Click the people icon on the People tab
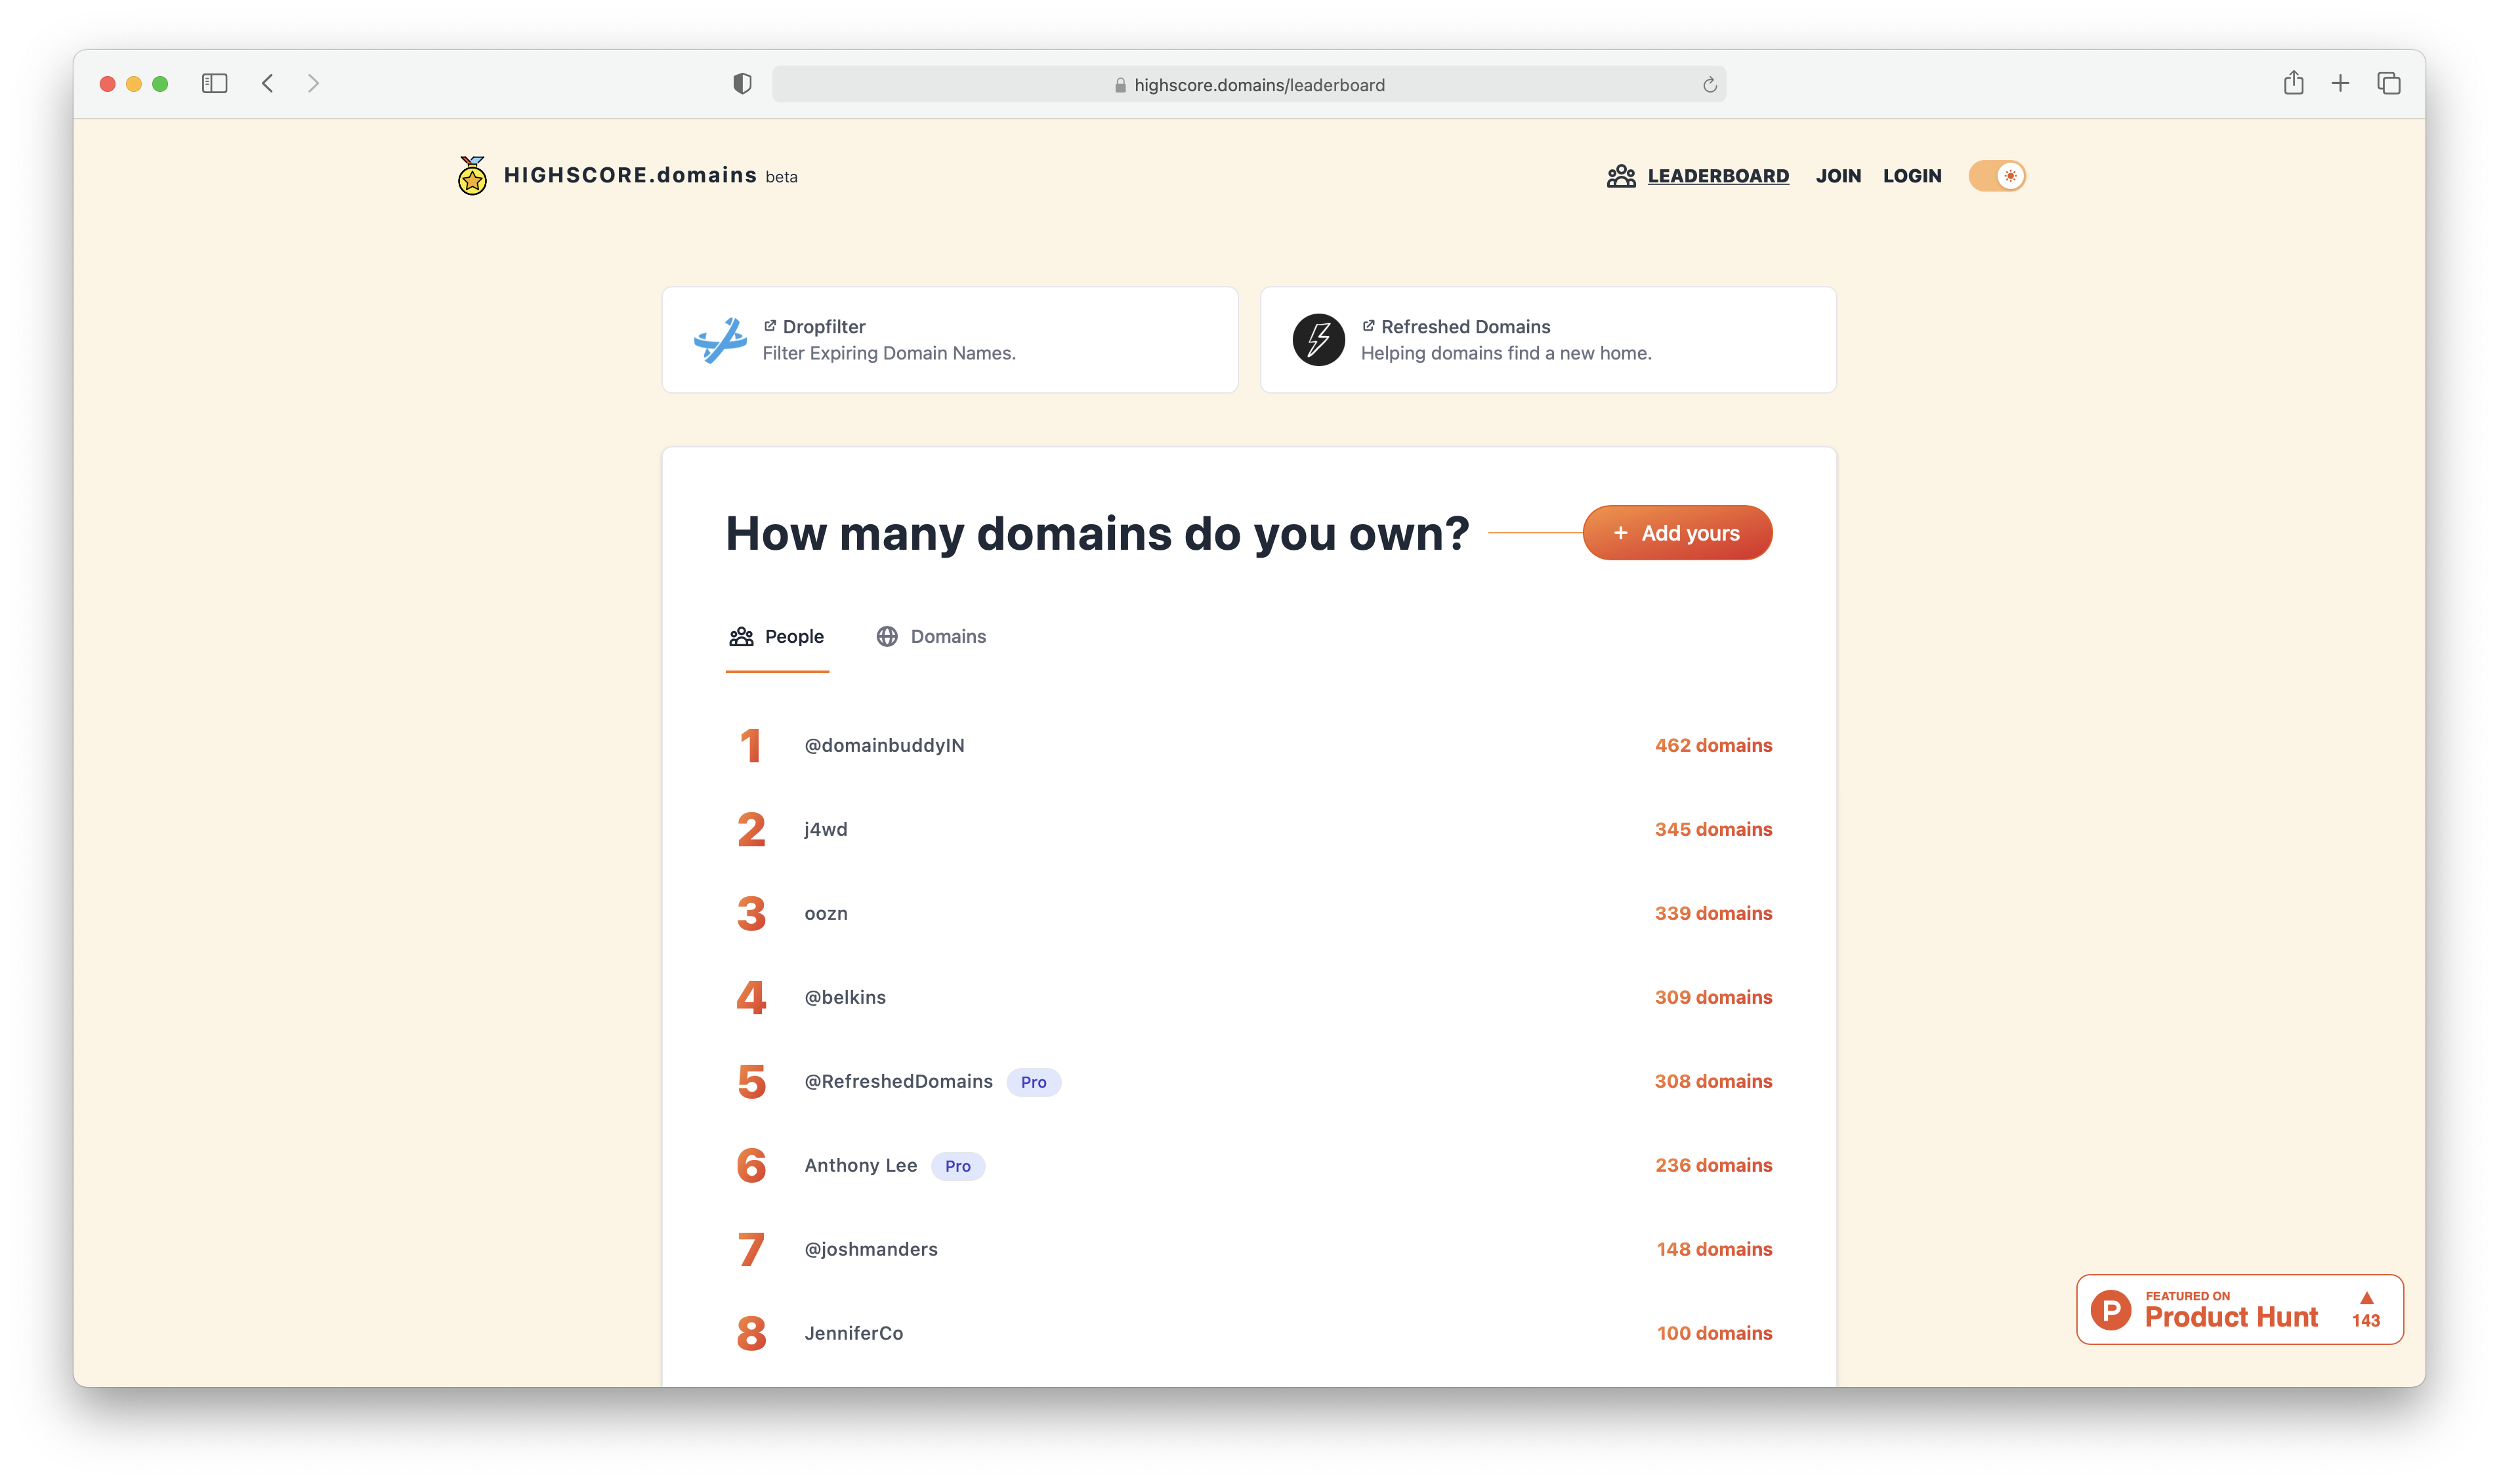Image resolution: width=2499 pixels, height=1484 pixels. [741, 637]
